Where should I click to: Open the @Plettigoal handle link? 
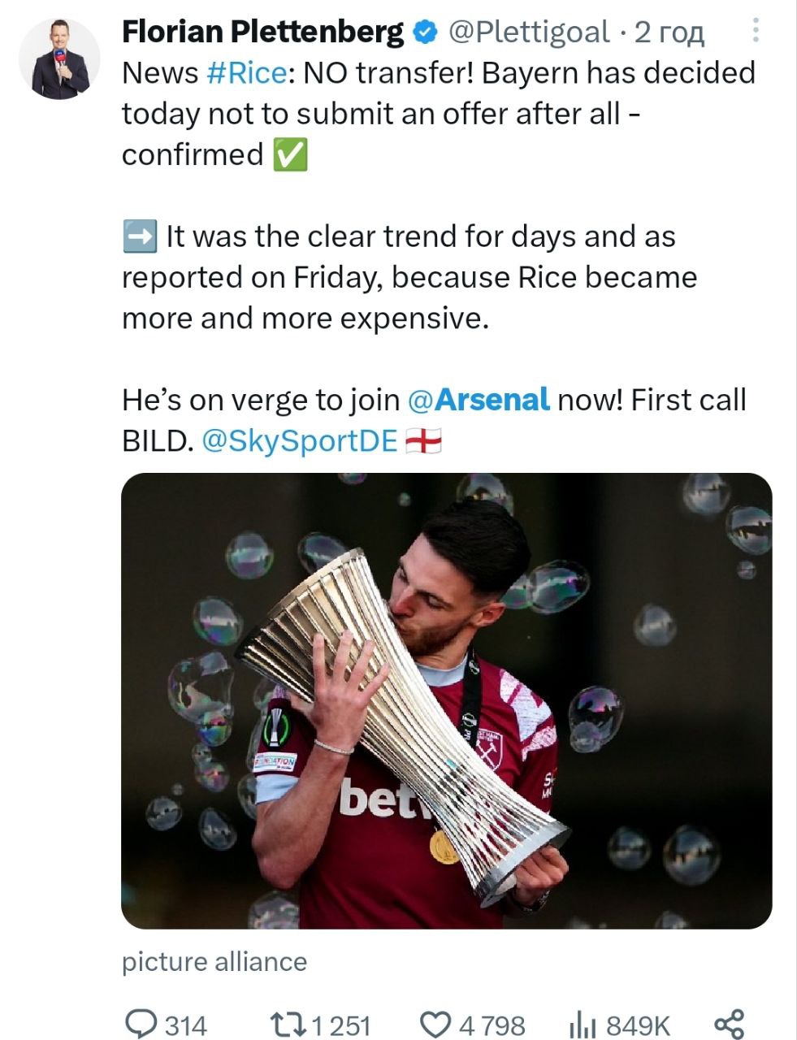pos(528,32)
